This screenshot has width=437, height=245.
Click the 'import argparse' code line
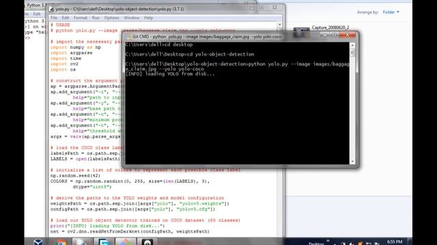click(71, 53)
